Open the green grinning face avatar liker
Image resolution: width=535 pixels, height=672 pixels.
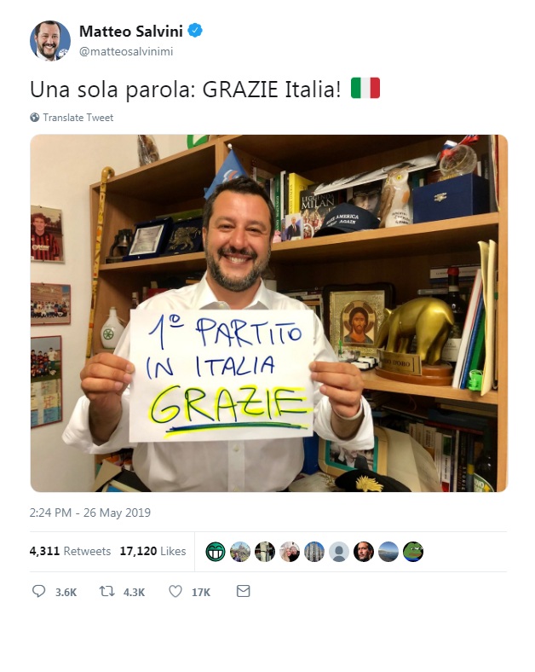[x=216, y=552]
